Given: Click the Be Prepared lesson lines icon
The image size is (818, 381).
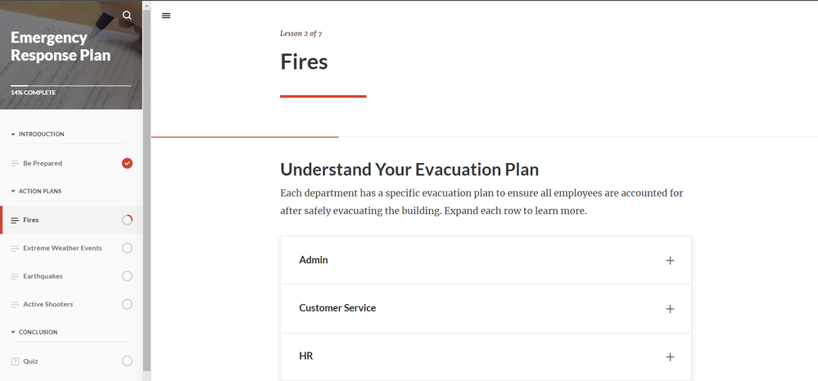Looking at the screenshot, I should (x=15, y=164).
